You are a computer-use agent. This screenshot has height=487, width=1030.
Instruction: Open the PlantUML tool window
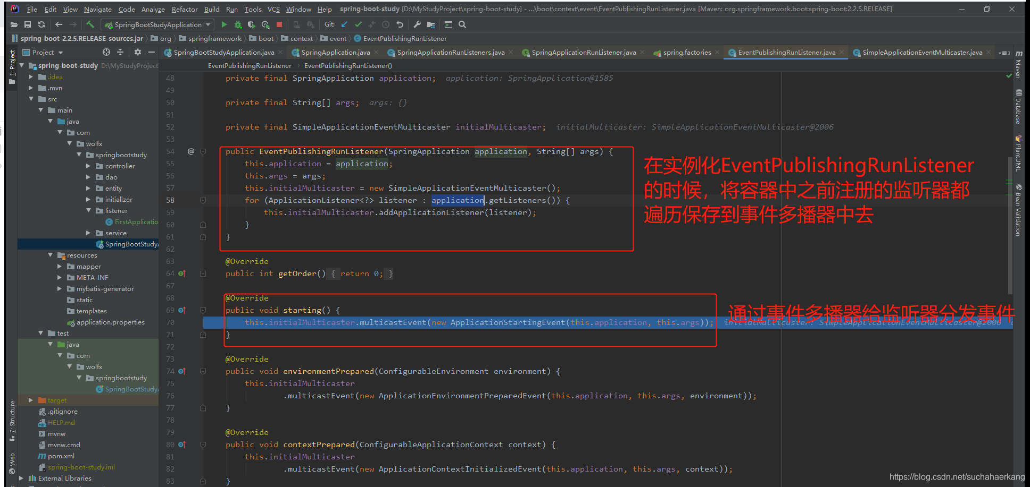click(1019, 153)
